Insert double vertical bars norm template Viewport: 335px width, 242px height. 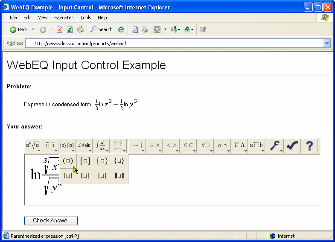(119, 175)
